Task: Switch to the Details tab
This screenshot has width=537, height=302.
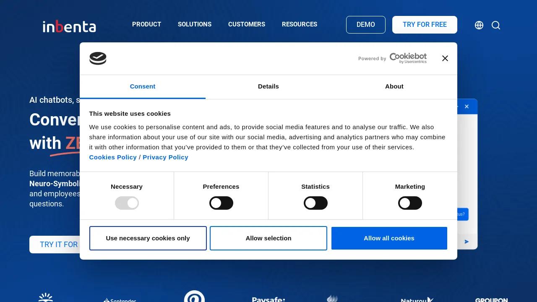Action: 268,86
